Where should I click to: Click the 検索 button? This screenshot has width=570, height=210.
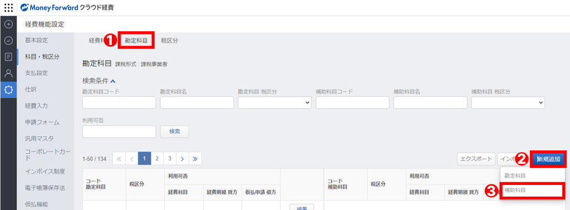click(x=175, y=132)
